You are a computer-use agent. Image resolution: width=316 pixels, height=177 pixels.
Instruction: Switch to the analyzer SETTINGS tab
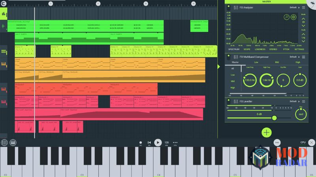pyautogui.click(x=299, y=50)
